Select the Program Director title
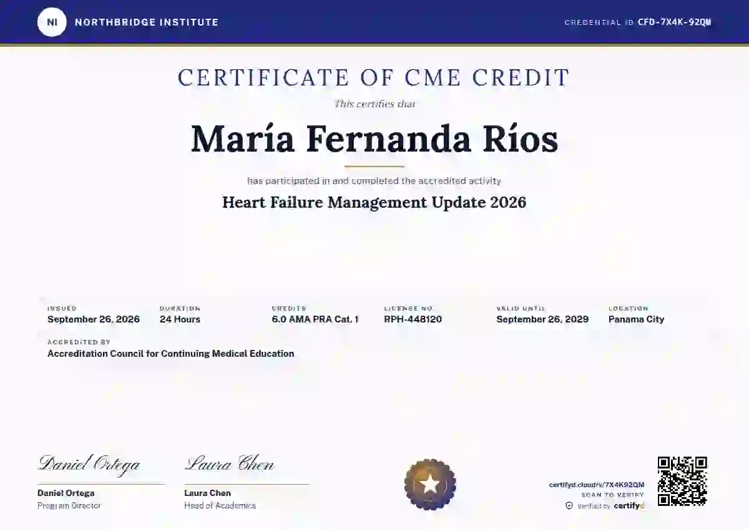The width and height of the screenshot is (749, 529). click(x=69, y=506)
